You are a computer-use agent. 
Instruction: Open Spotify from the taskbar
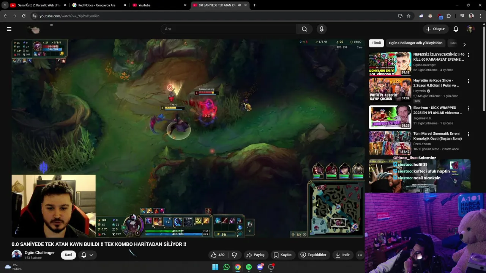(x=249, y=267)
